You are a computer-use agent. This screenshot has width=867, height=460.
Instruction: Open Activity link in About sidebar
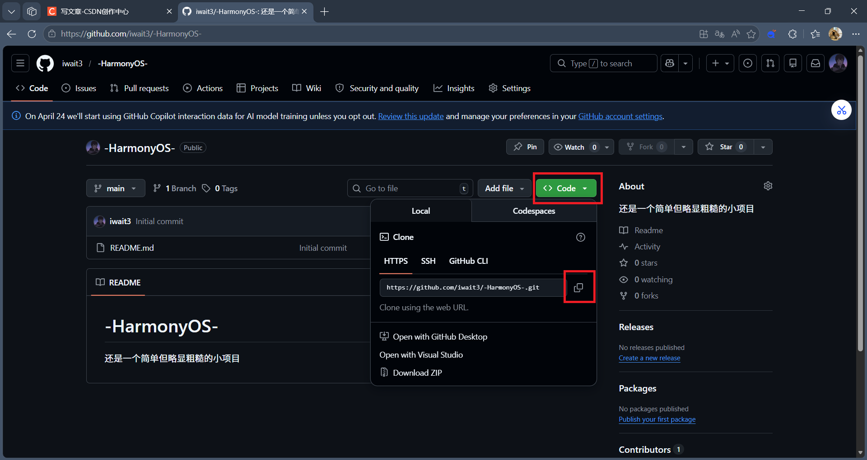(640, 247)
